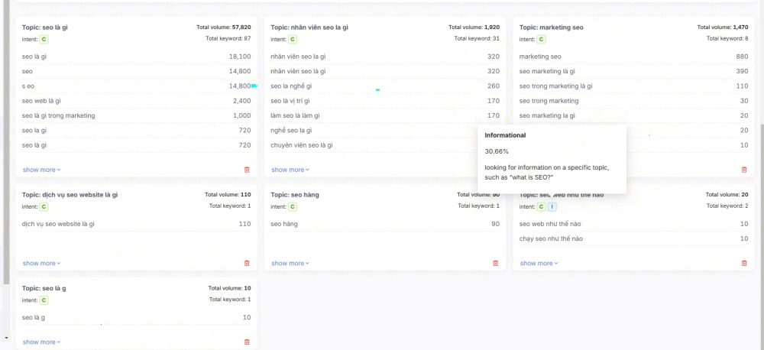Expand 'show more' under 'seo hàng' topic

[290, 263]
